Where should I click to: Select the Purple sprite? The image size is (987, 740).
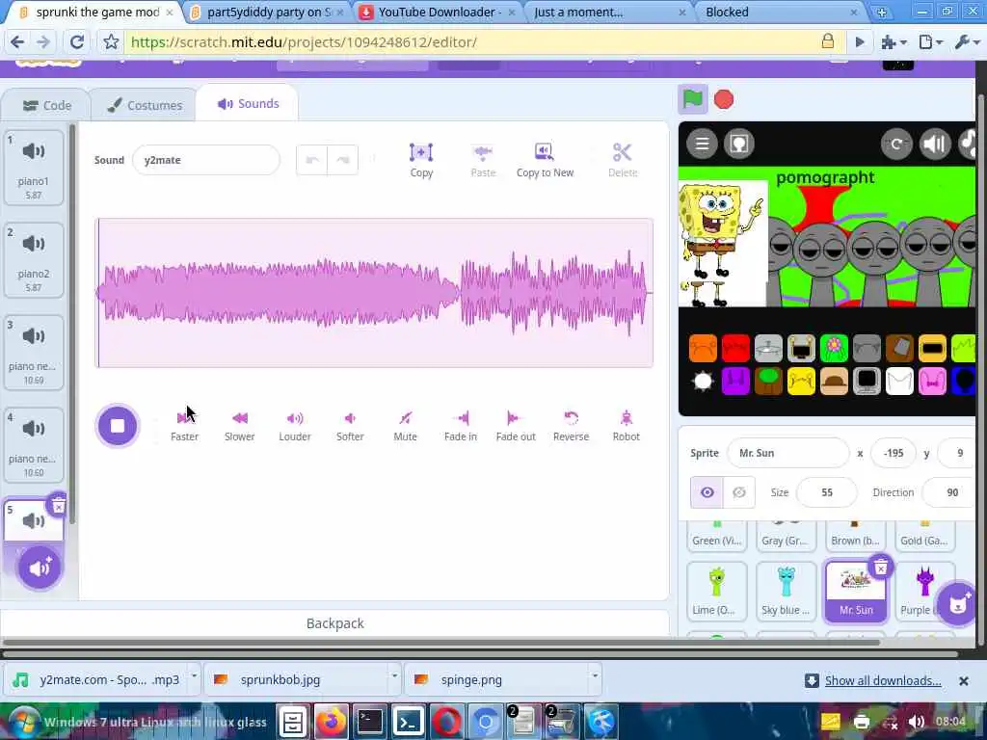pos(924,592)
